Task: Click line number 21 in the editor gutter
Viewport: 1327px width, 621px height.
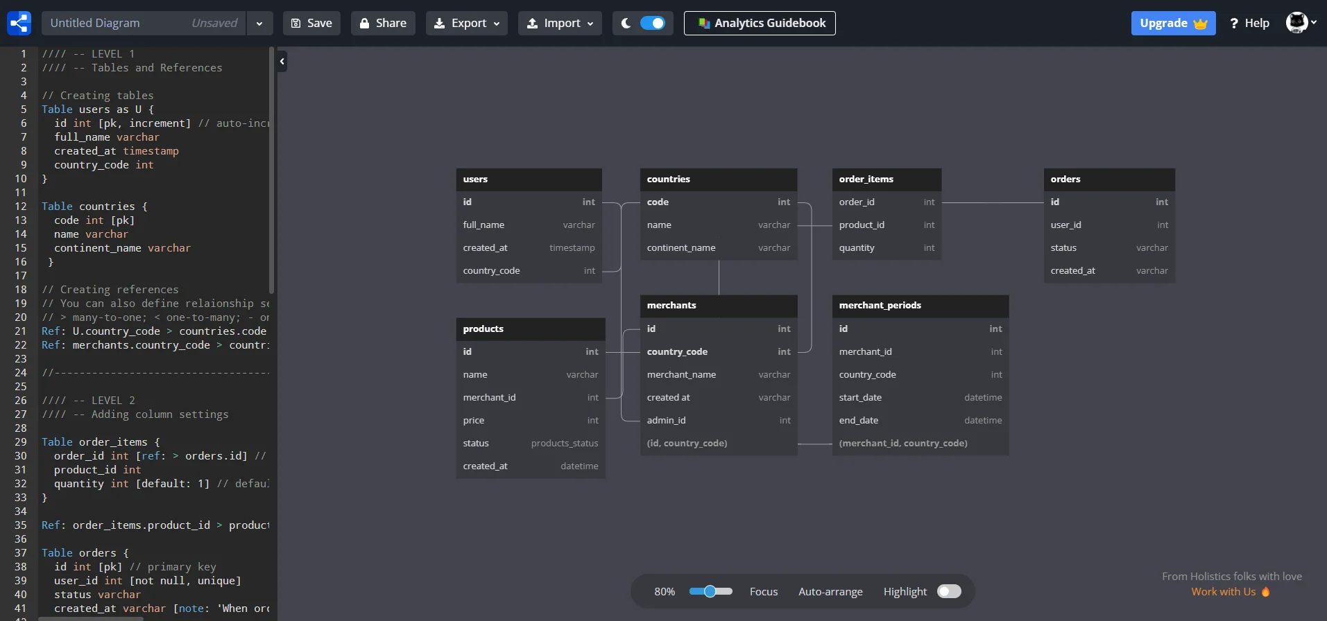Action: click(21, 331)
